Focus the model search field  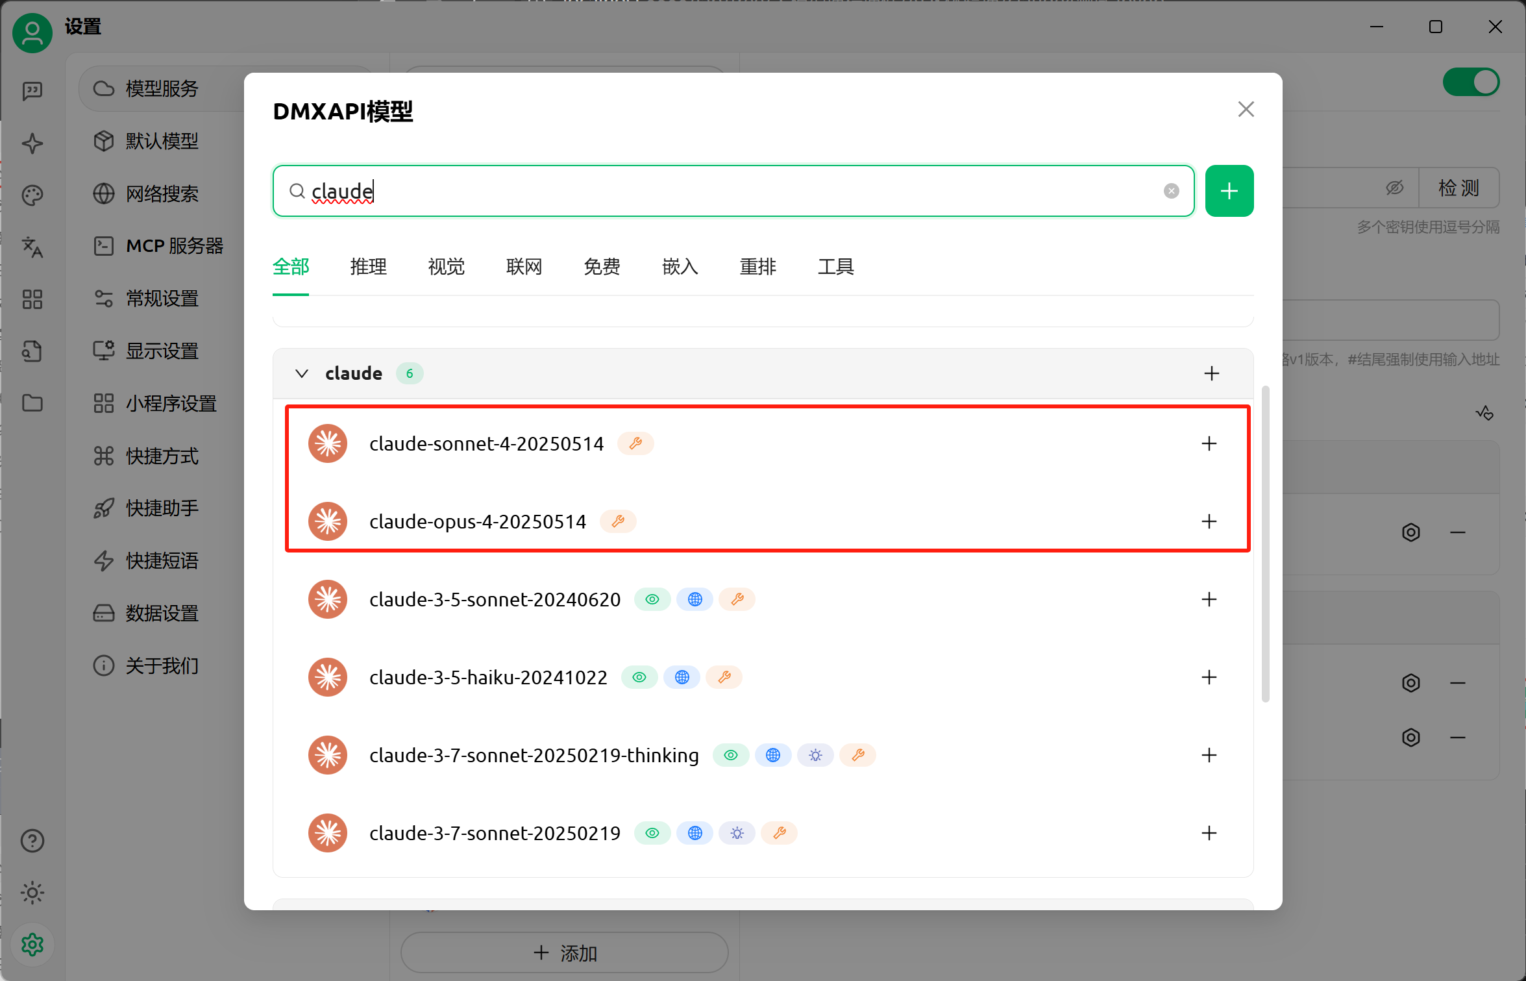[x=733, y=191]
